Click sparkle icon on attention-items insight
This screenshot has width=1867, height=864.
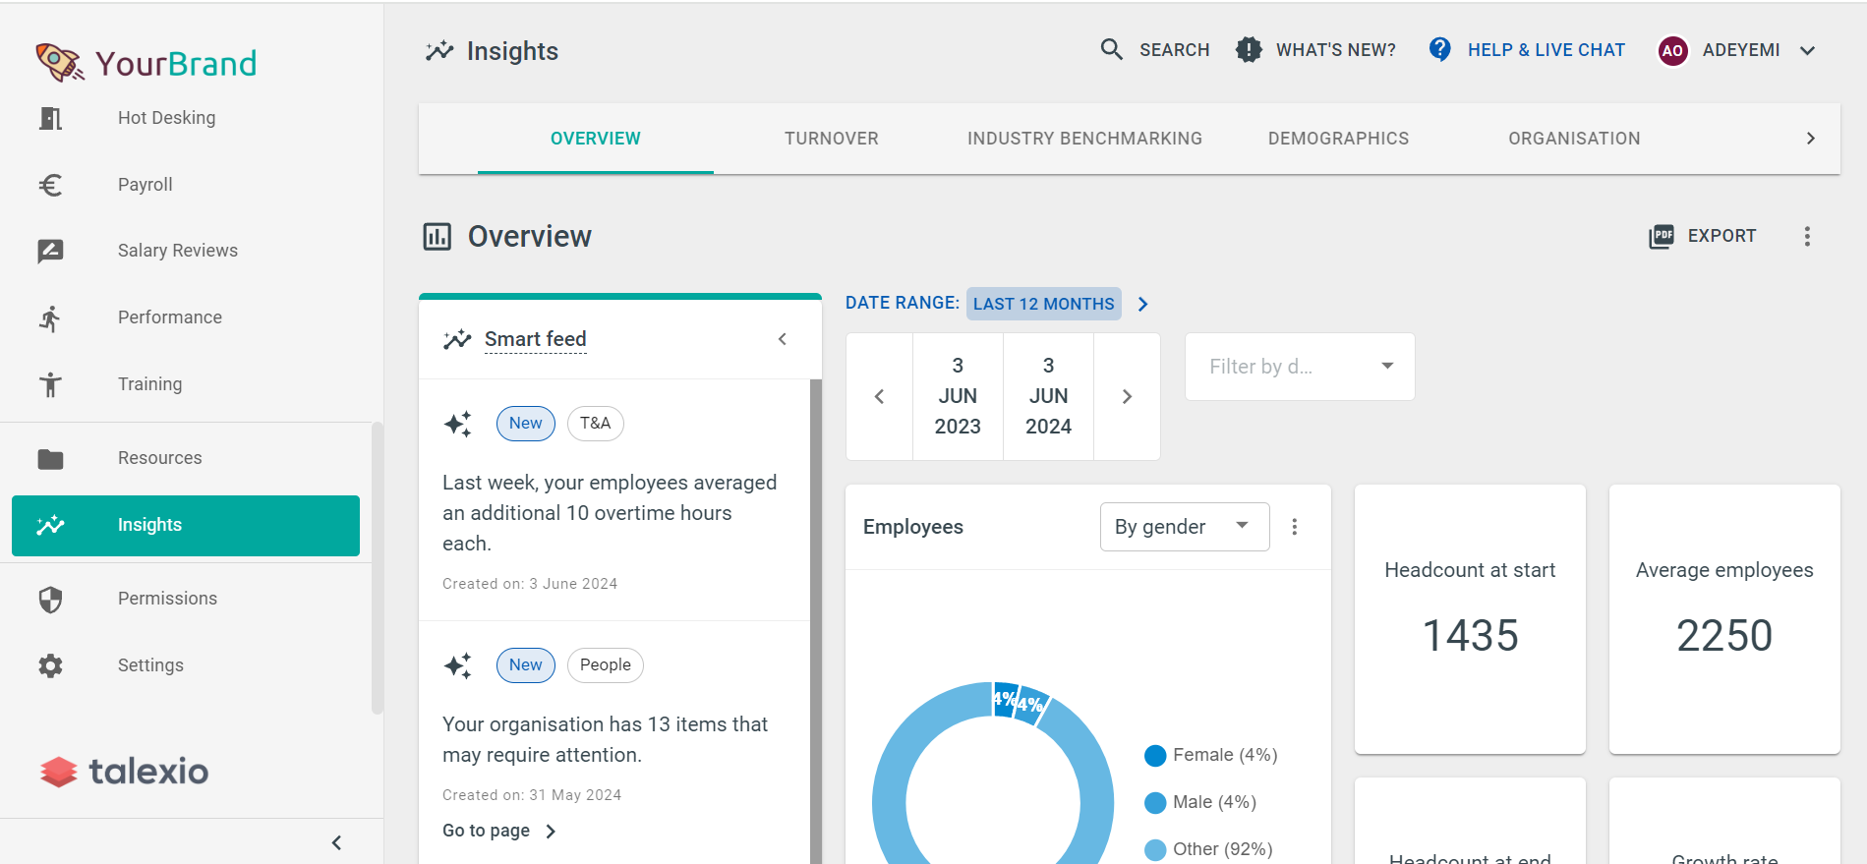point(457,665)
